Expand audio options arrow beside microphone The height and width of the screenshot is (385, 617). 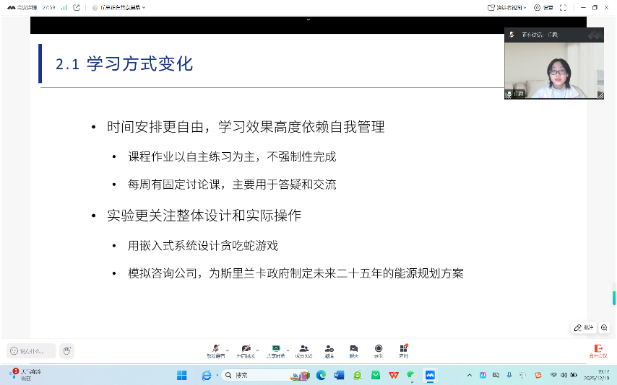(x=228, y=348)
